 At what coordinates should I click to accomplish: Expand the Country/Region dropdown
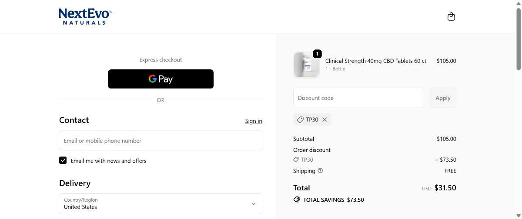click(161, 204)
